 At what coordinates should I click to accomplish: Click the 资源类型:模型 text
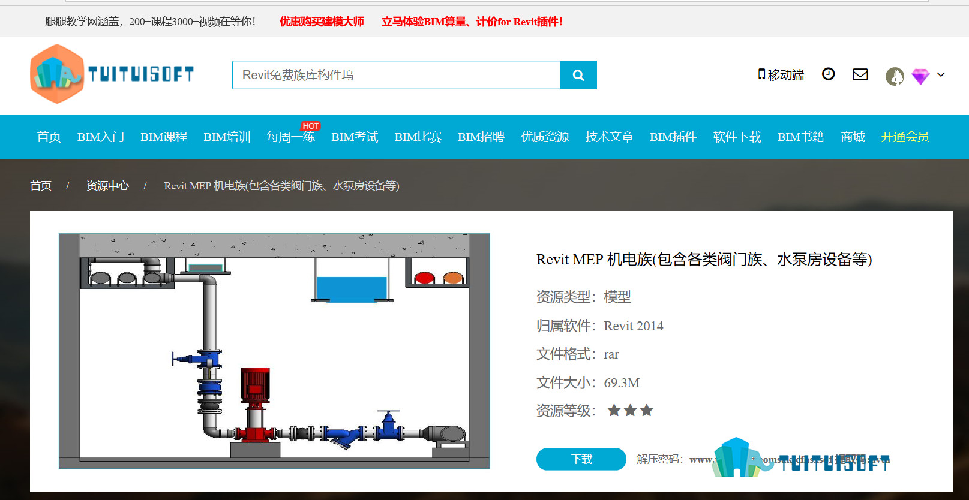click(584, 297)
